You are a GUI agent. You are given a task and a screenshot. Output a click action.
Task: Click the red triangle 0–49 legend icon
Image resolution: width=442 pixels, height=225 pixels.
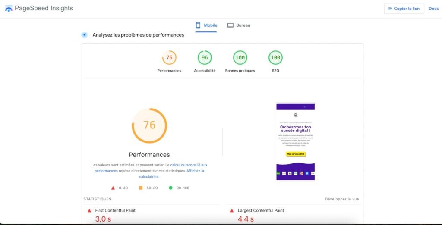coord(113,188)
